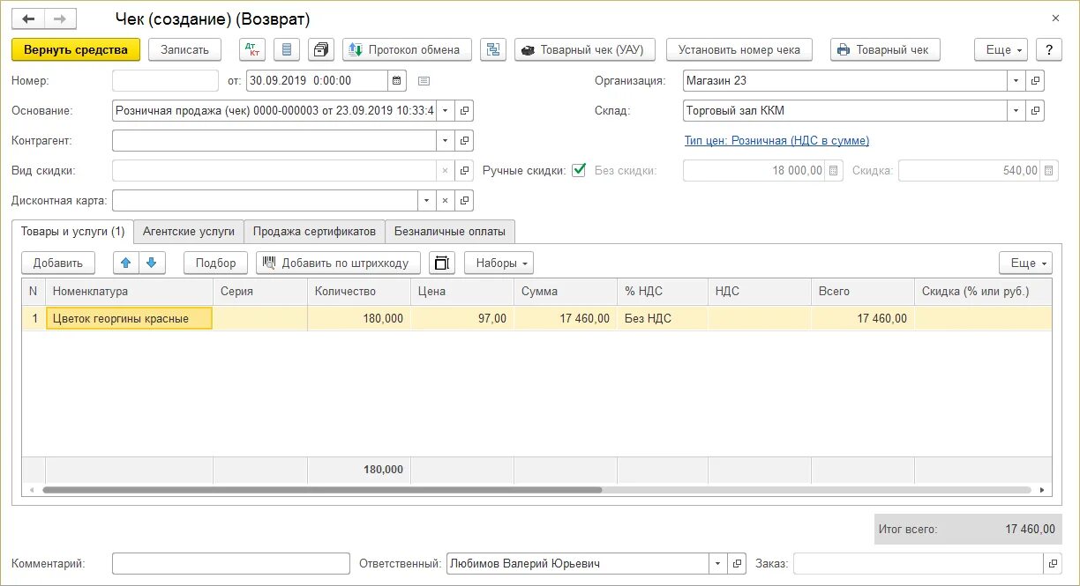Open calculator for Без скидки amount
Image resolution: width=1080 pixels, height=586 pixels.
click(x=835, y=170)
